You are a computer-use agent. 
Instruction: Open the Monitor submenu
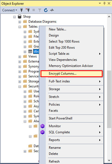coord(74,126)
